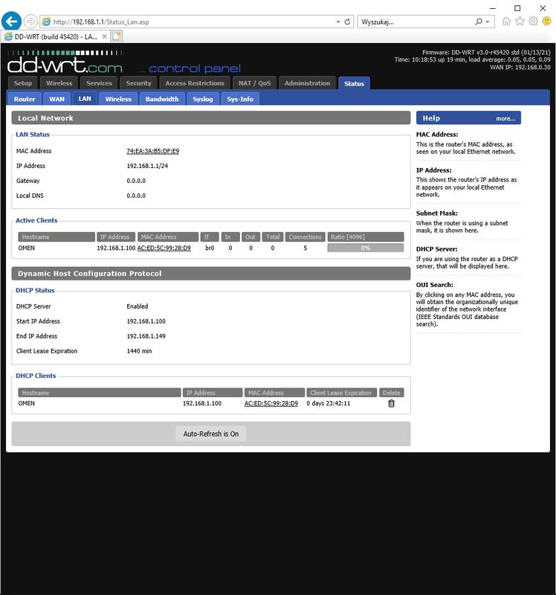
Task: Click the Firmware version text
Action: [x=486, y=52]
